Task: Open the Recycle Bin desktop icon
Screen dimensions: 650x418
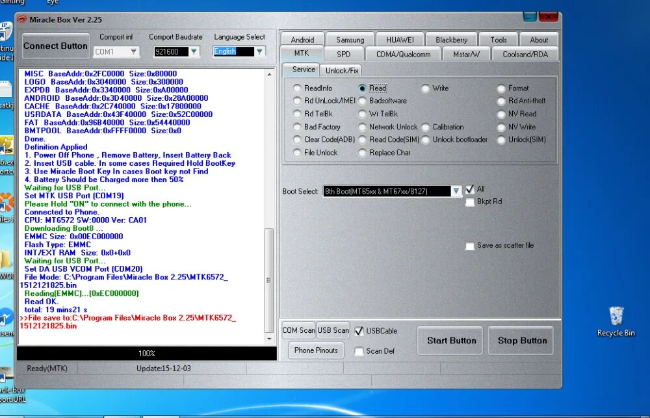Action: tap(616, 321)
